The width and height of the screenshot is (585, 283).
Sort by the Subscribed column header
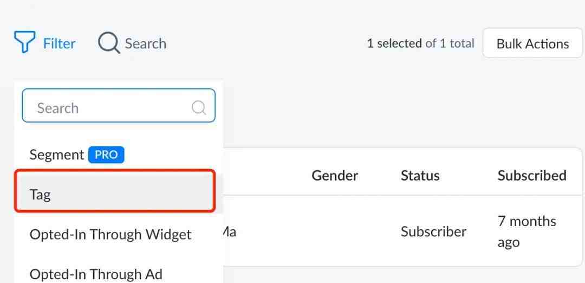pyautogui.click(x=532, y=176)
